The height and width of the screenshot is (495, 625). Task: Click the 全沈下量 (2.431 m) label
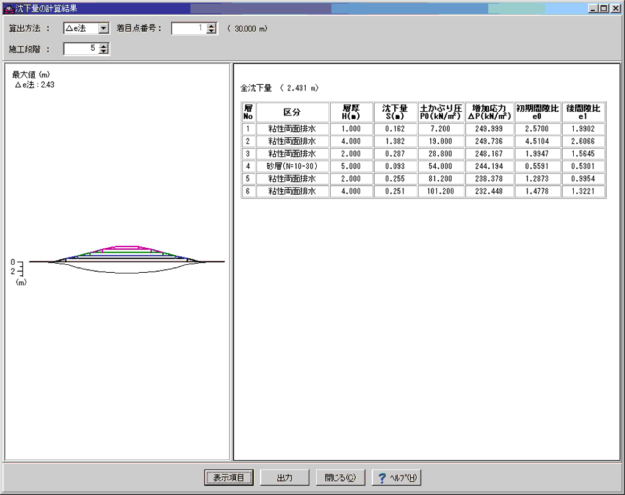click(x=280, y=88)
